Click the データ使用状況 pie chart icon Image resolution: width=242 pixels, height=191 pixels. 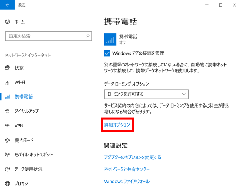tap(7, 169)
